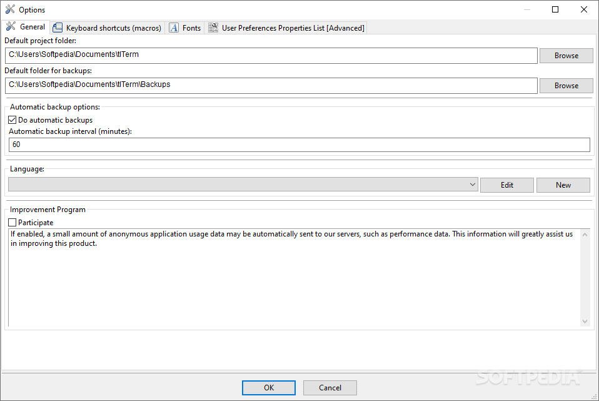This screenshot has width=599, height=401.
Task: Click the scroll-up arrow in the description box
Action: point(585,235)
